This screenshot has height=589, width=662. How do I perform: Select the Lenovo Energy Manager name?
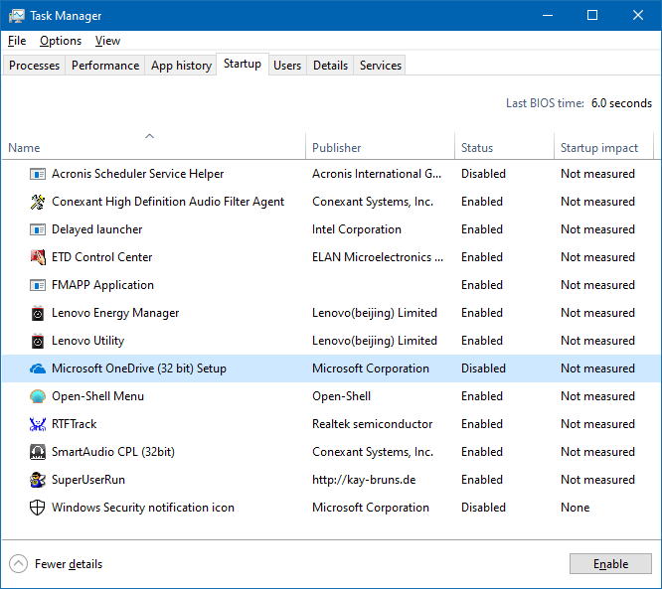115,313
